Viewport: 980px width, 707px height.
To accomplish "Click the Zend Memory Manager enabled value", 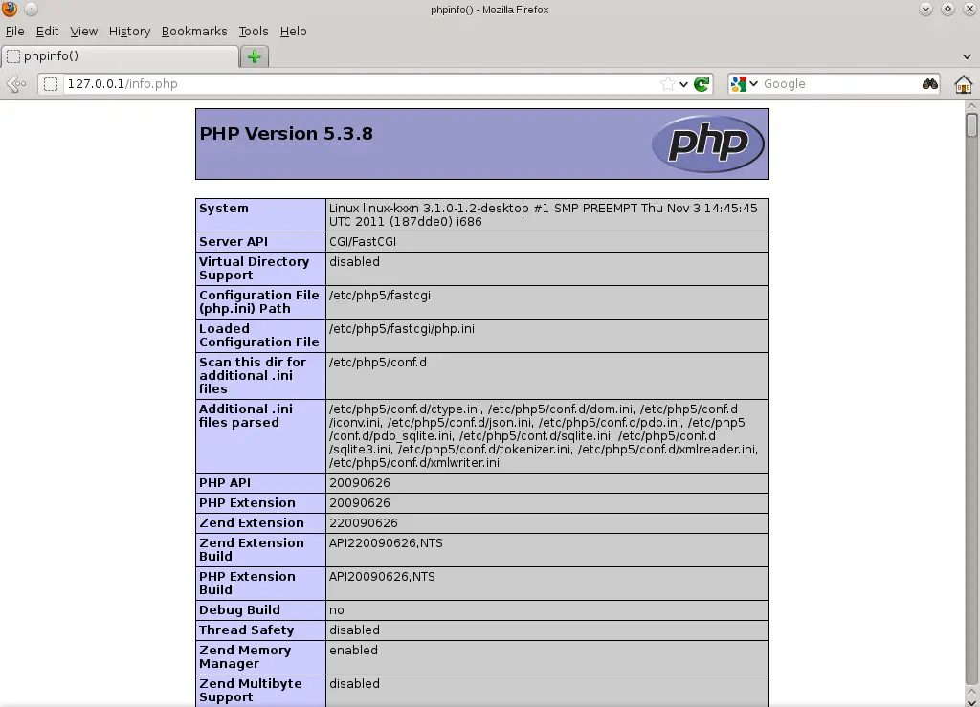I will [x=353, y=651].
